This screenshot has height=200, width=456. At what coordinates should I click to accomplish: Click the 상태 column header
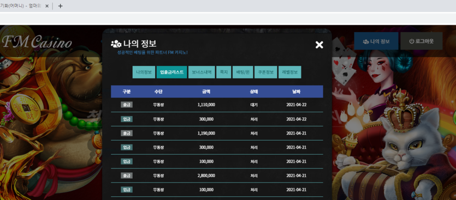coord(254,92)
